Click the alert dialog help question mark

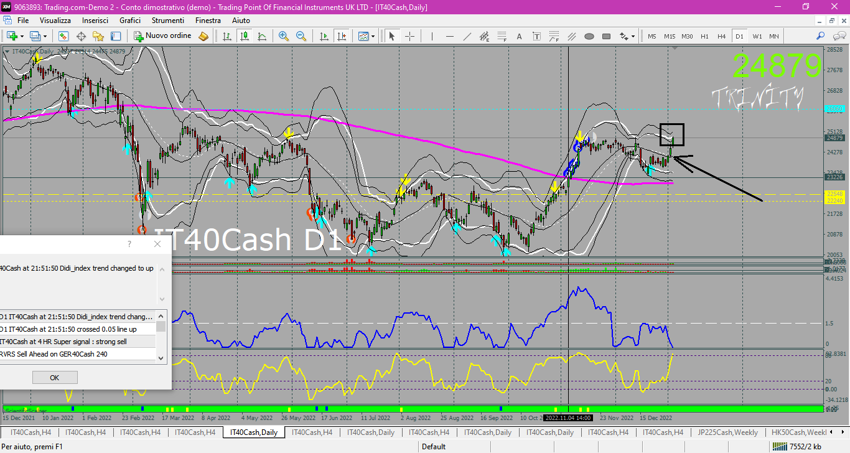coord(129,244)
